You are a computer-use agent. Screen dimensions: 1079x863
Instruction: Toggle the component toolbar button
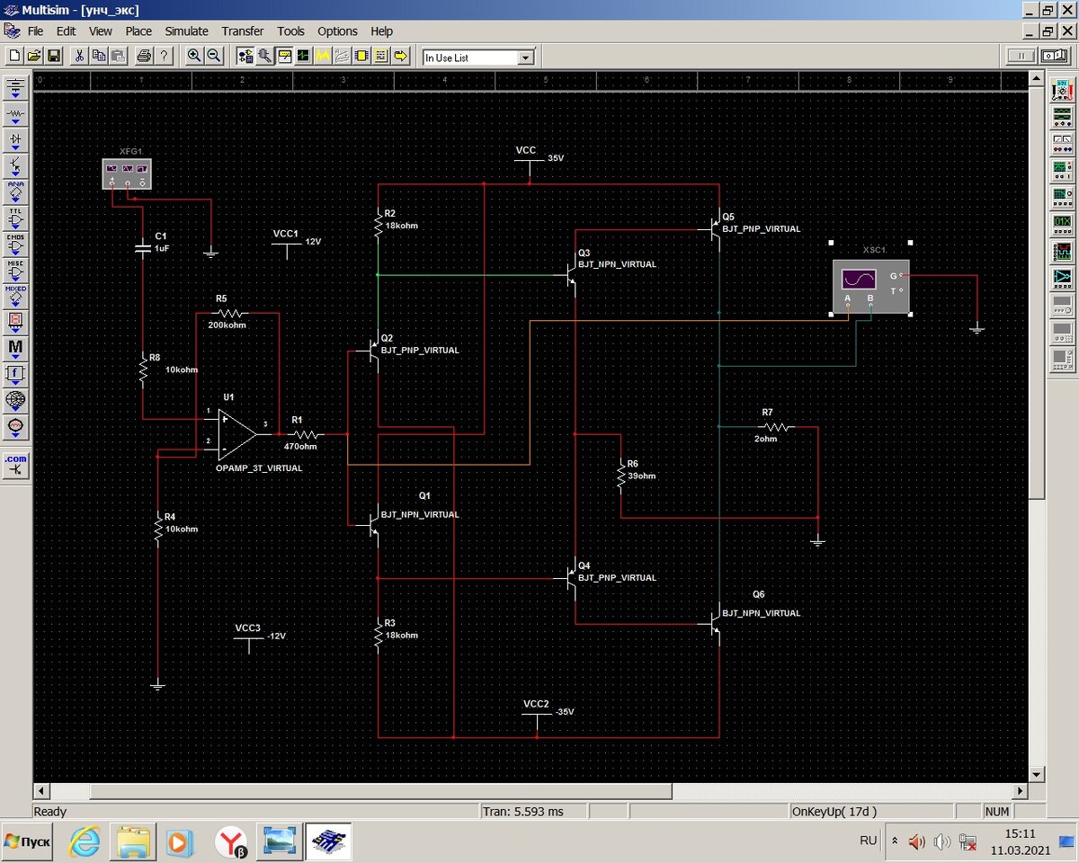click(245, 56)
